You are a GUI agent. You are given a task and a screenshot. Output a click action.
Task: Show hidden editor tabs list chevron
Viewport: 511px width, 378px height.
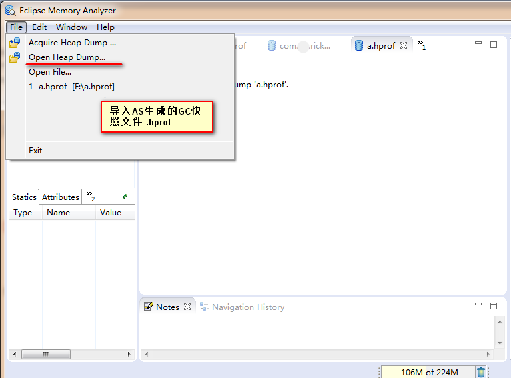(x=422, y=44)
